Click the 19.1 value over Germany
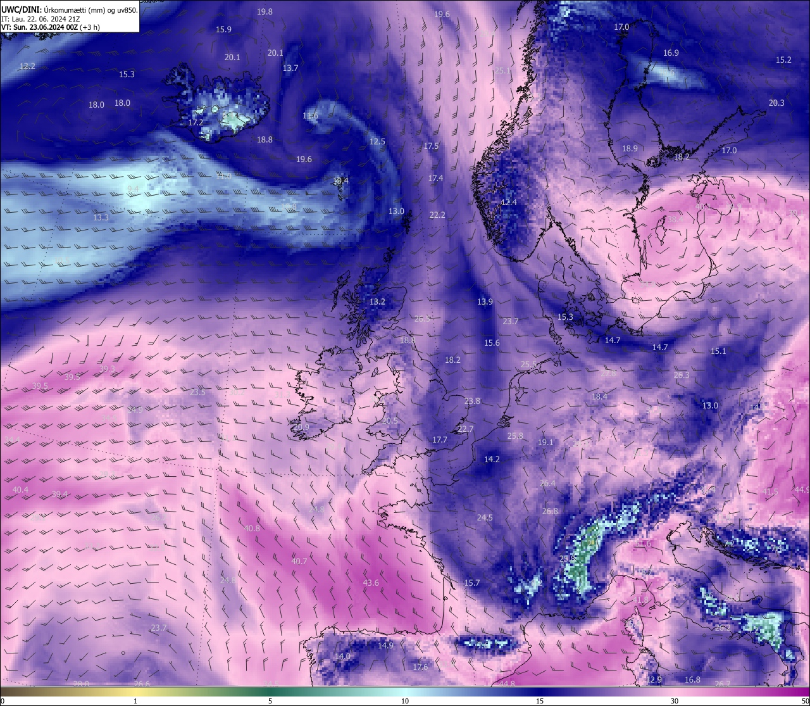 [x=545, y=443]
